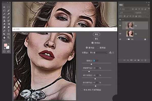The height and width of the screenshot is (101, 152).
Task: Select the Pen tool
Action: pyautogui.click(x=4, y=31)
